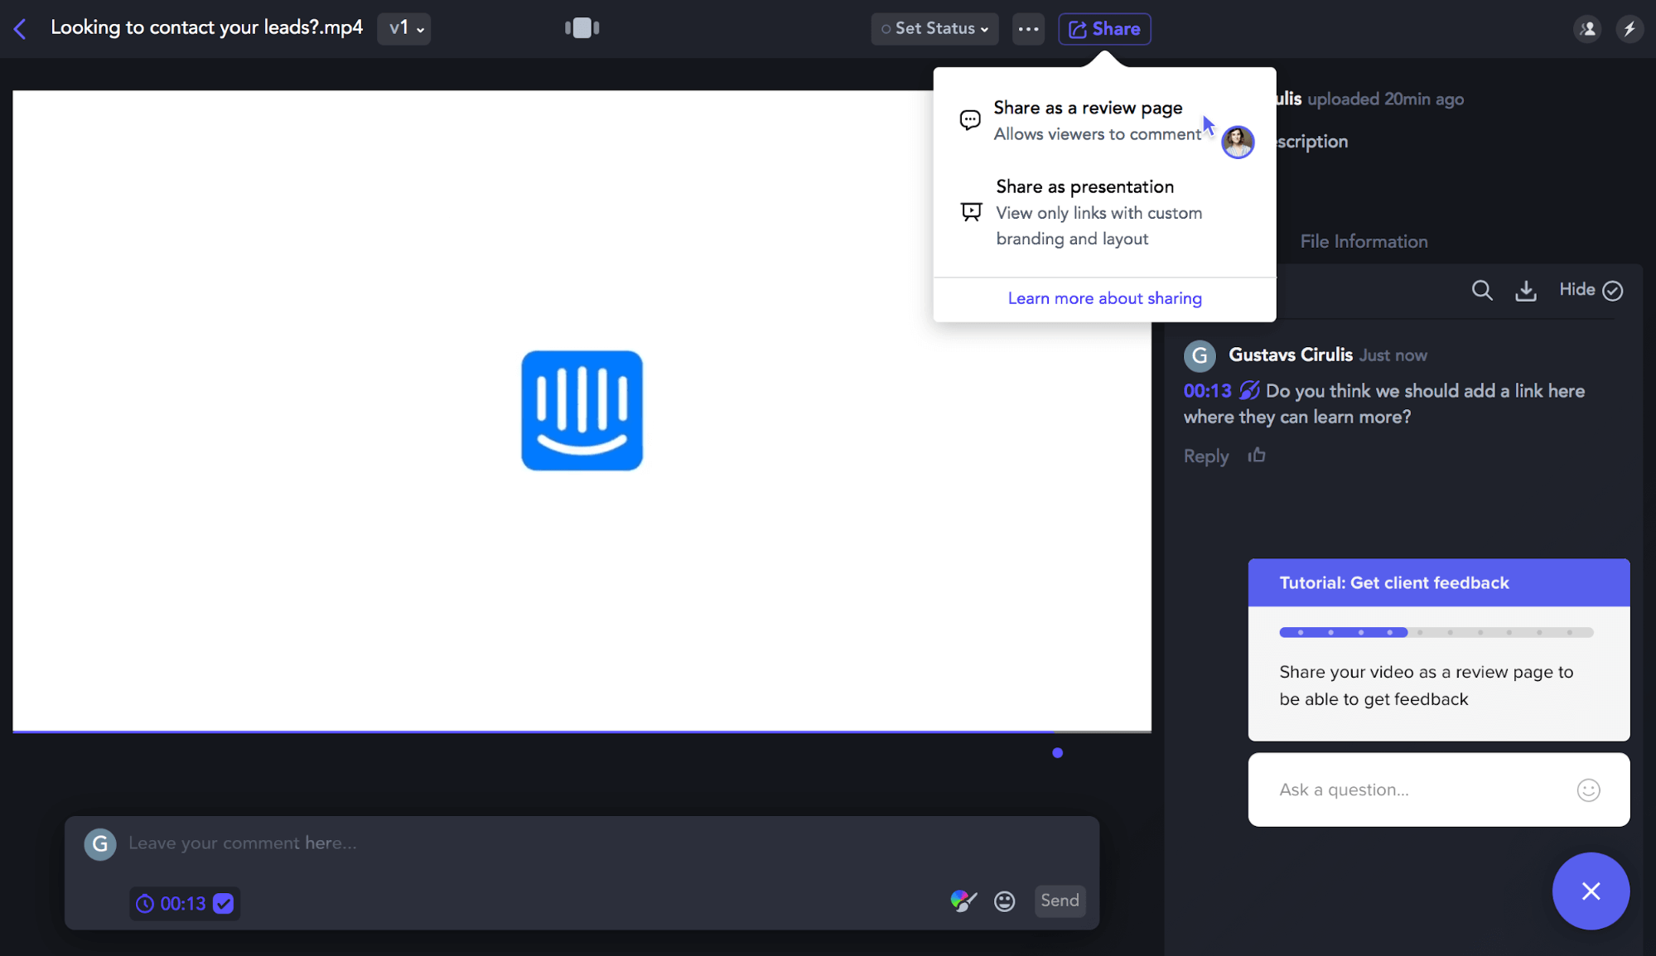
Task: Open Learn more about sharing link
Action: pos(1104,298)
